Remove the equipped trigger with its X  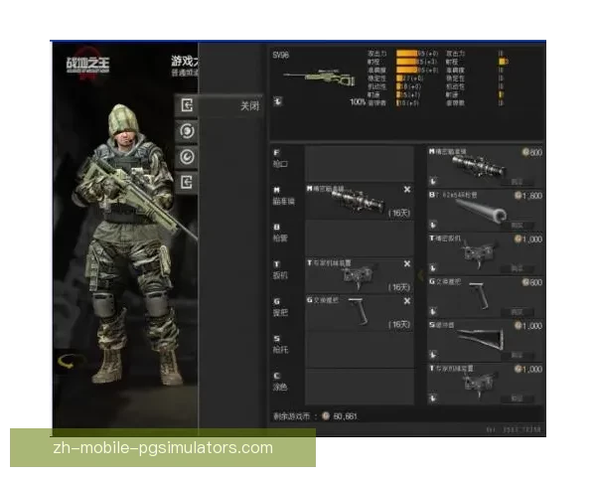[406, 263]
